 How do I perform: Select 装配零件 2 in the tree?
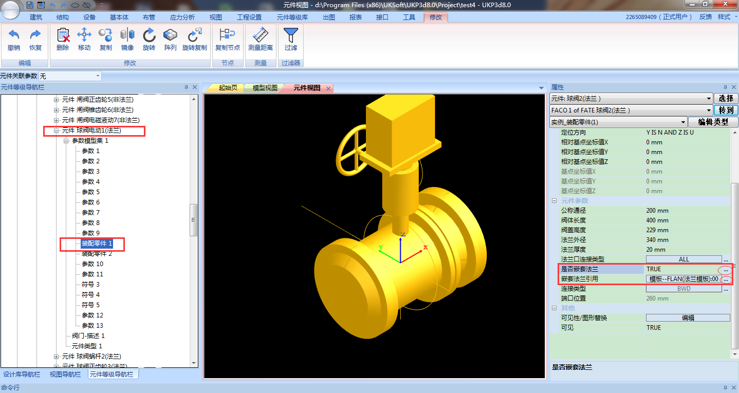[x=97, y=254]
